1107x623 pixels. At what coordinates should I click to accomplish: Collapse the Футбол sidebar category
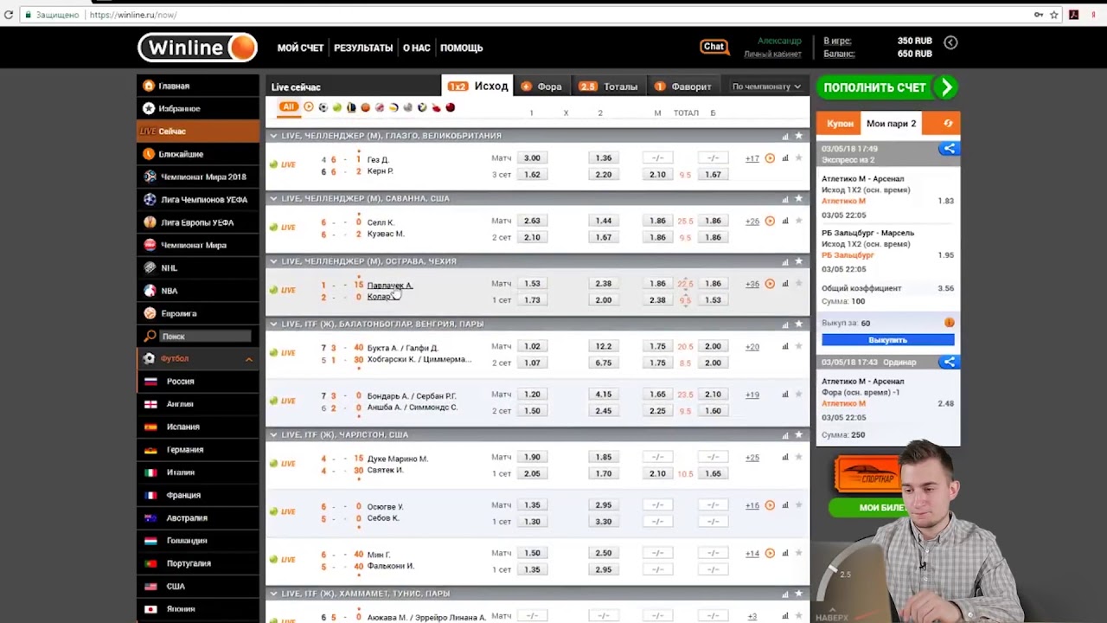248,359
